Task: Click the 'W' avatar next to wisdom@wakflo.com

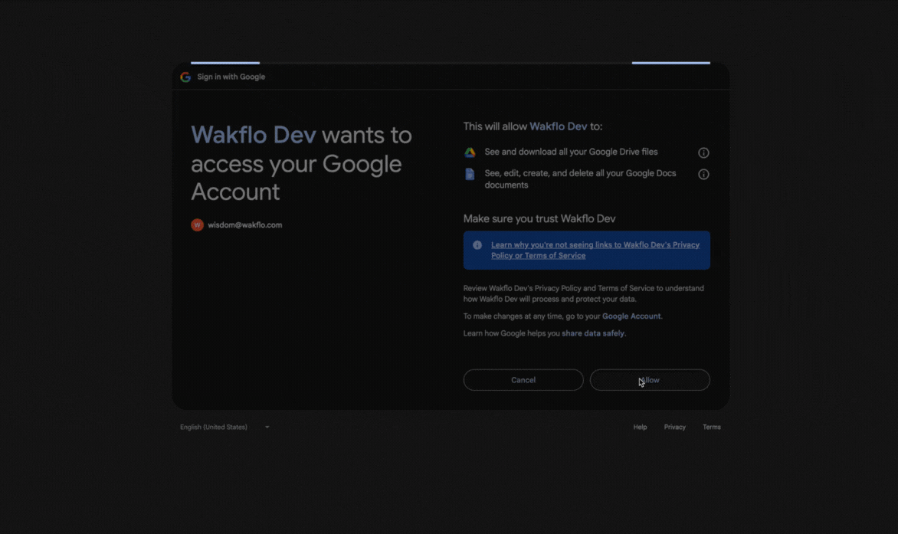Action: 197,224
